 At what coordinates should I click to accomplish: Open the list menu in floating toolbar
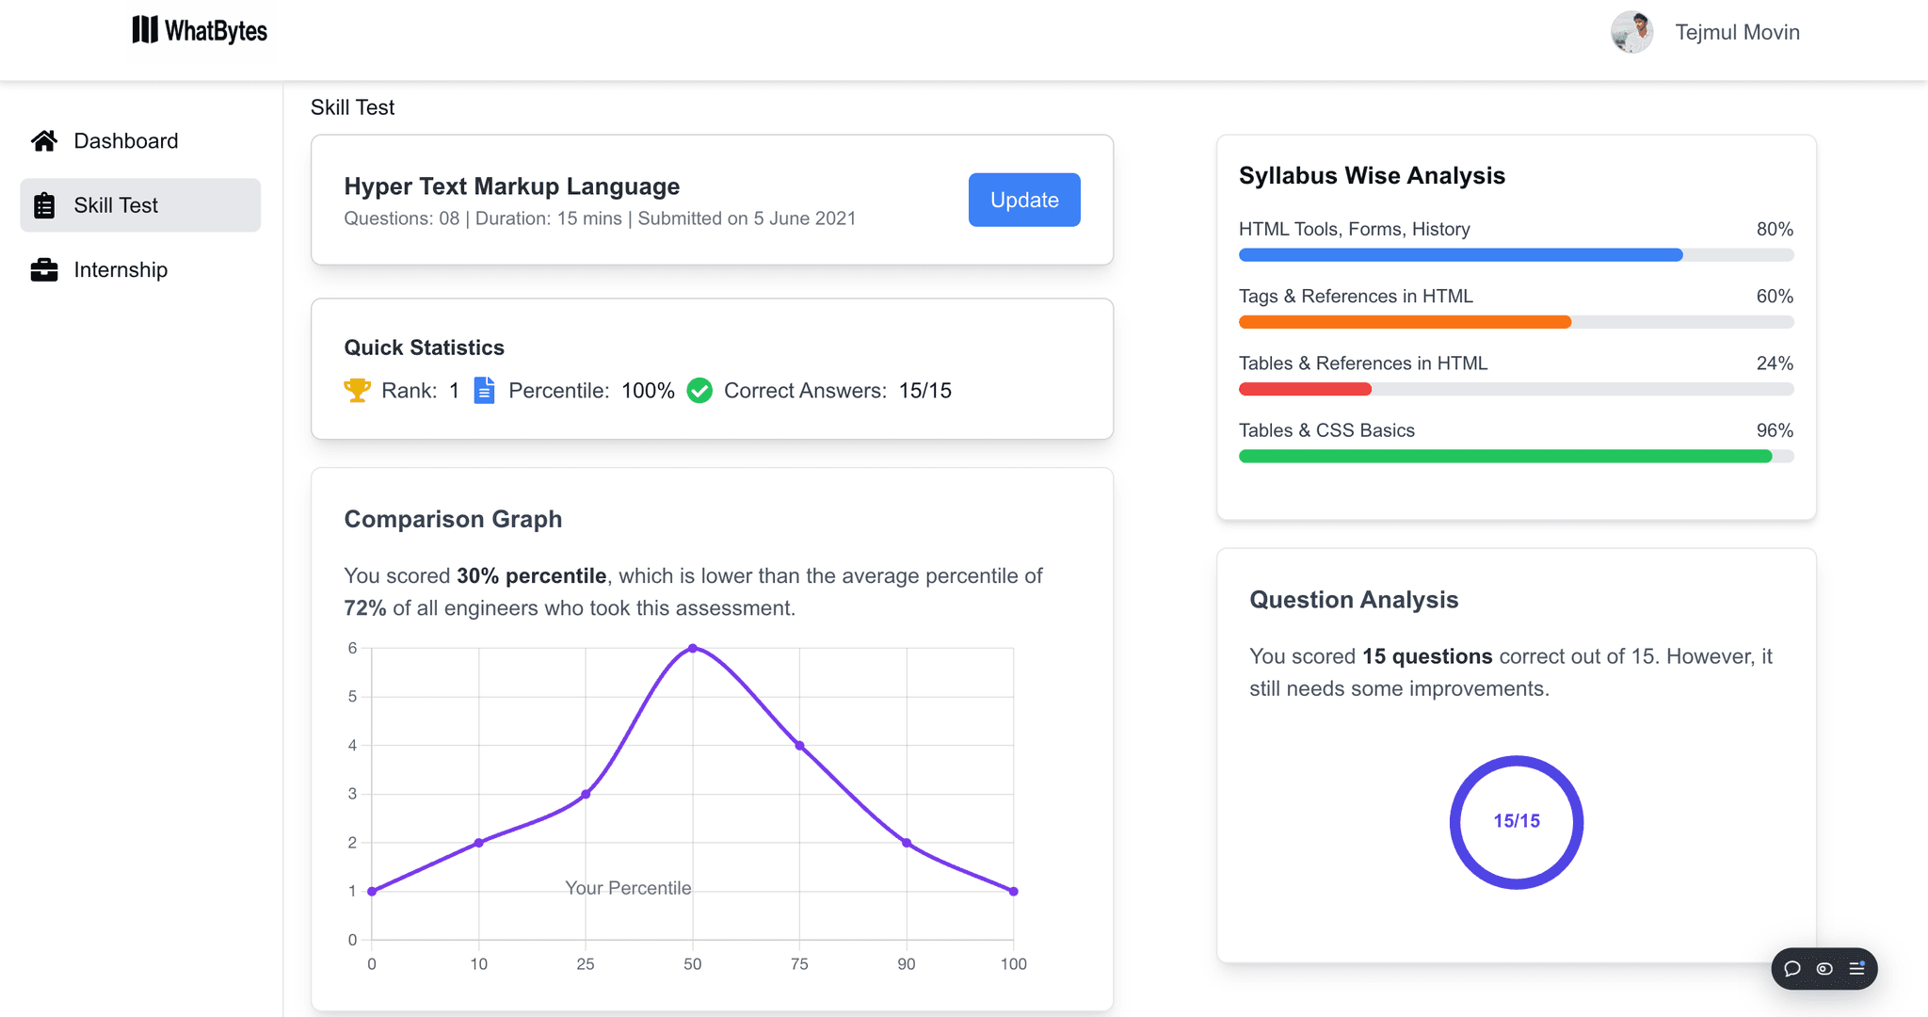pos(1856,969)
